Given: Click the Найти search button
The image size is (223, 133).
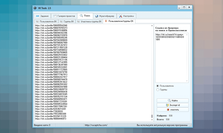Looking at the screenshot, I should point(173,101).
